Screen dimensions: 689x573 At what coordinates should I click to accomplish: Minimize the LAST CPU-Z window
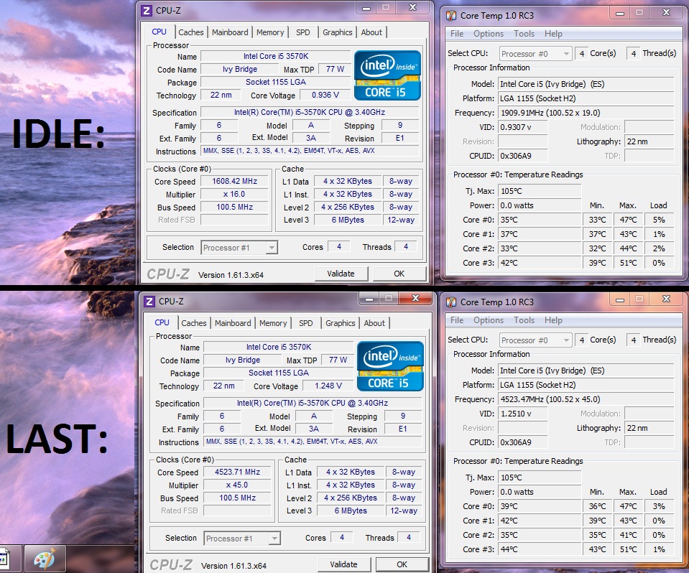coord(370,299)
